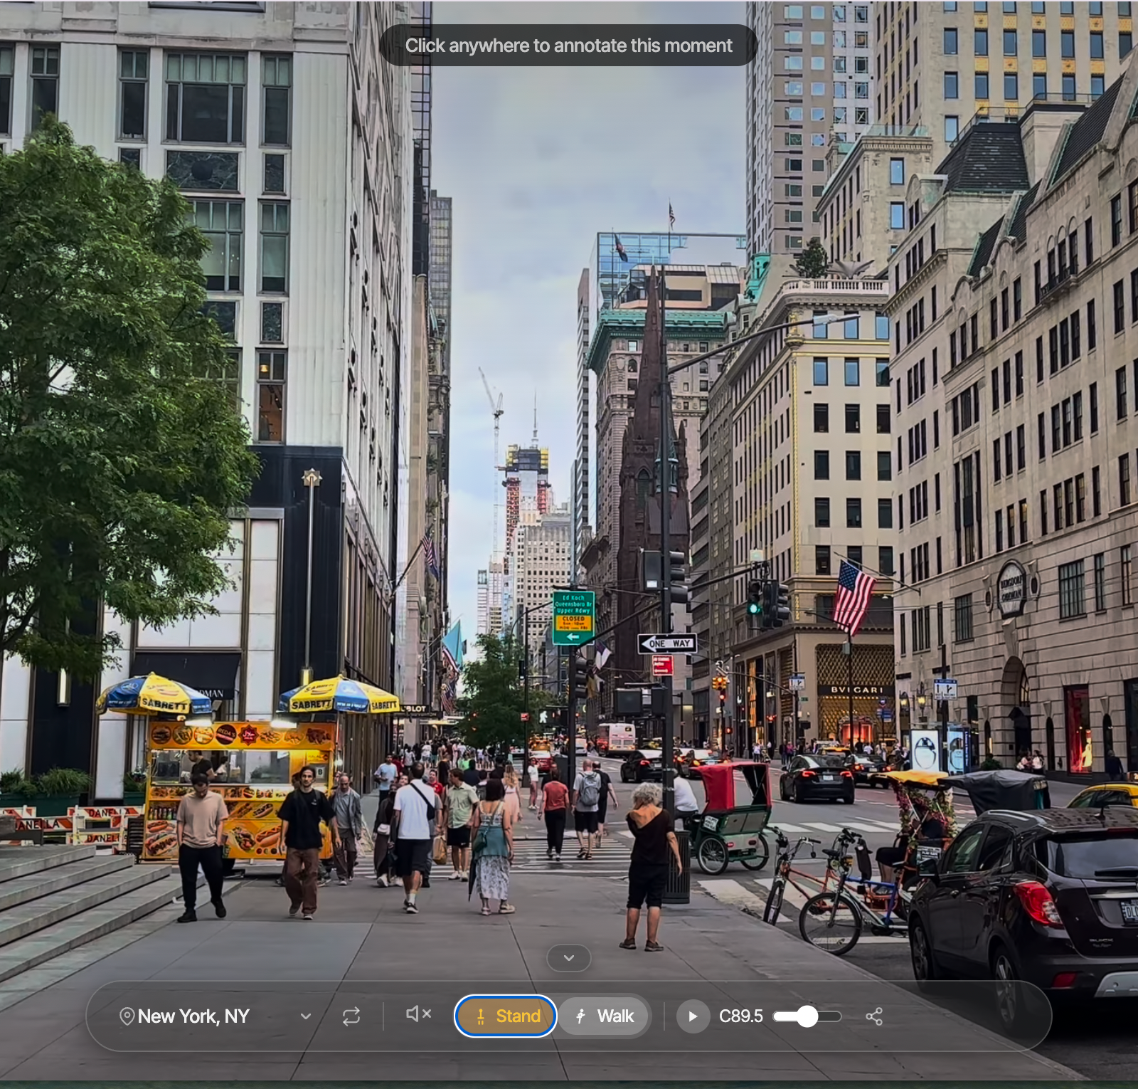Click the share icon
This screenshot has width=1138, height=1089.
point(876,1016)
